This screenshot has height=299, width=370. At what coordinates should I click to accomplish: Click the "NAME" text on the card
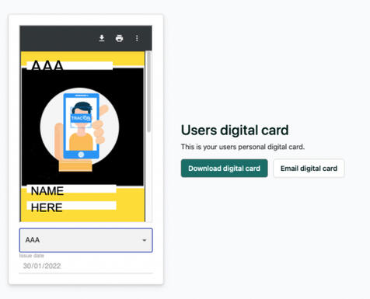(x=47, y=191)
